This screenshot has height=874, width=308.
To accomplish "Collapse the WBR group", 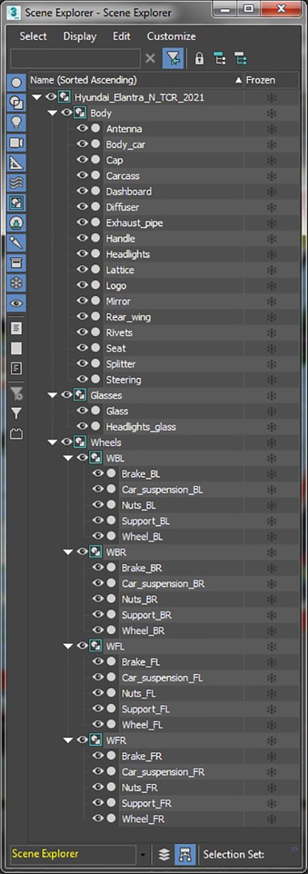I will pos(69,552).
